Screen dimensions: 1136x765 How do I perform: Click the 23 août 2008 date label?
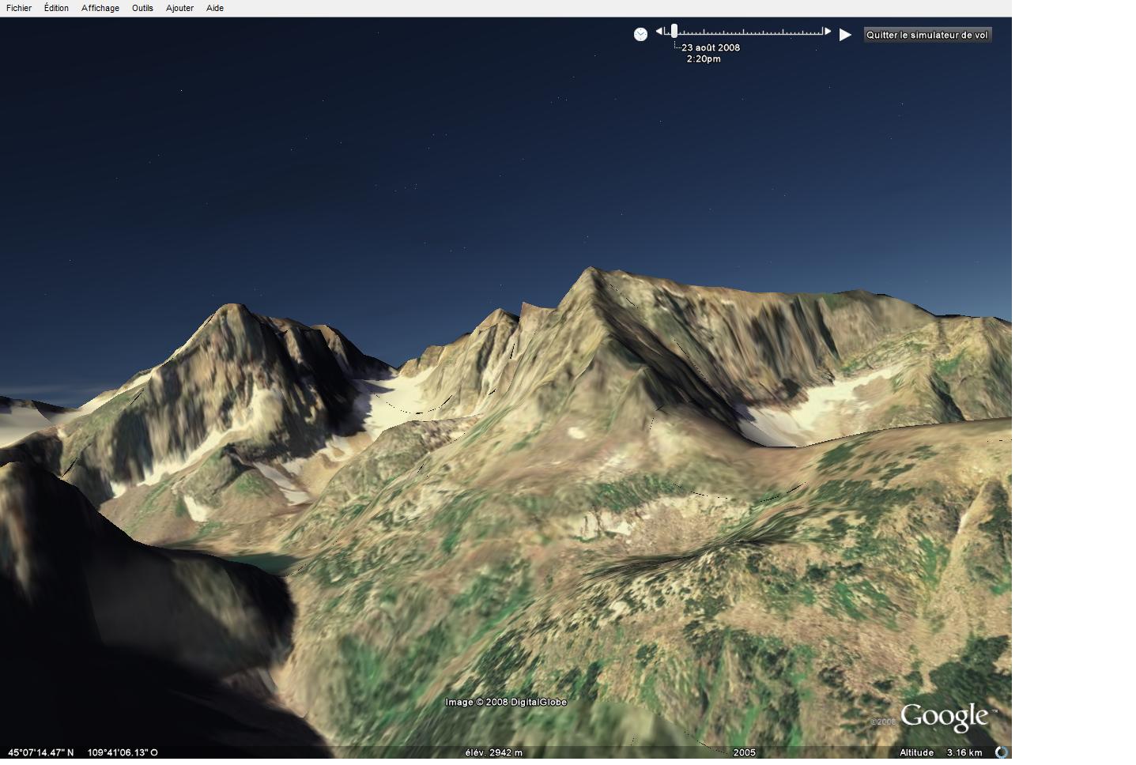711,47
